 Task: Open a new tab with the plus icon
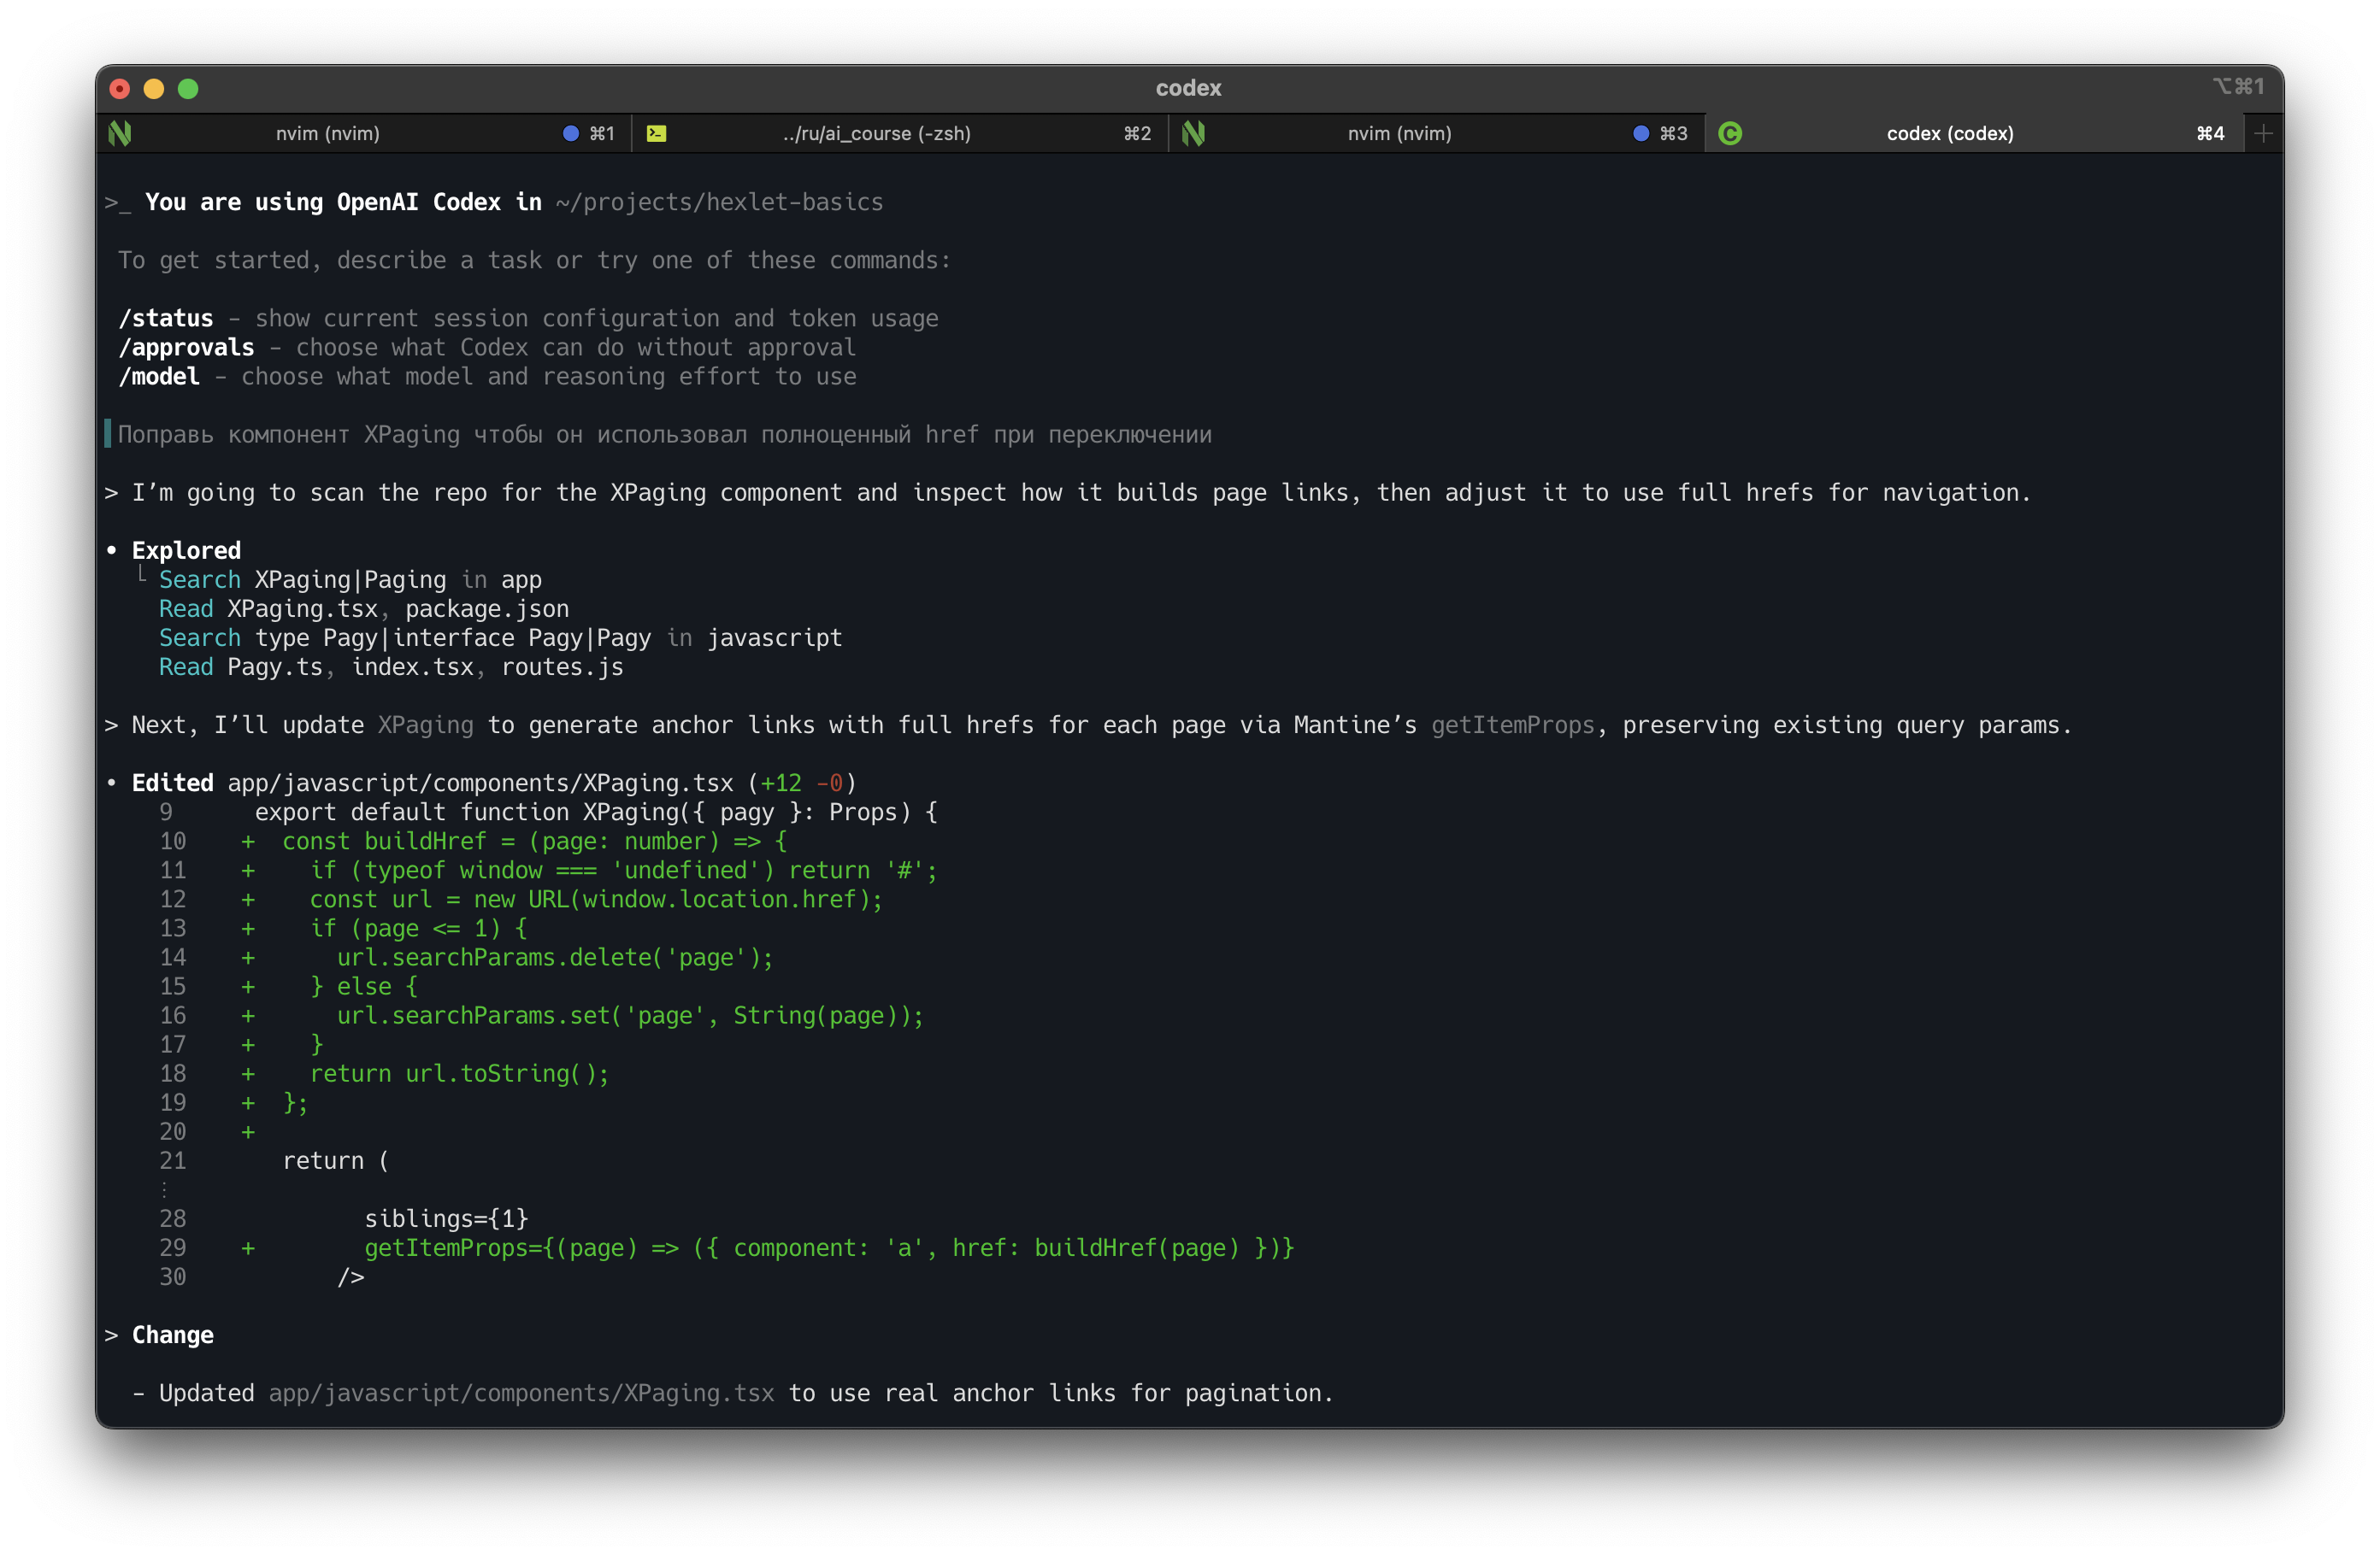(2264, 133)
